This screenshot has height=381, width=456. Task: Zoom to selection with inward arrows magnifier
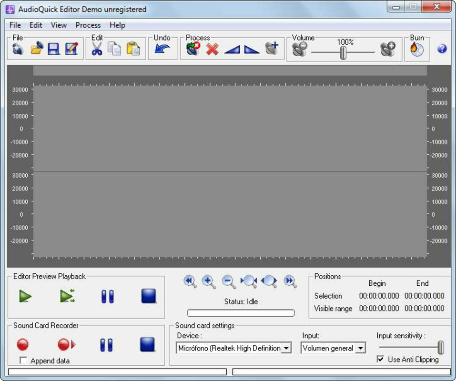(x=249, y=281)
